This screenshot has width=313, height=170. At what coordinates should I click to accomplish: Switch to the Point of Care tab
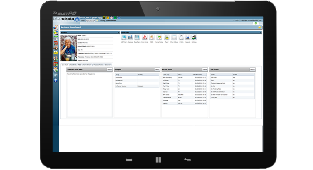[x=87, y=65]
